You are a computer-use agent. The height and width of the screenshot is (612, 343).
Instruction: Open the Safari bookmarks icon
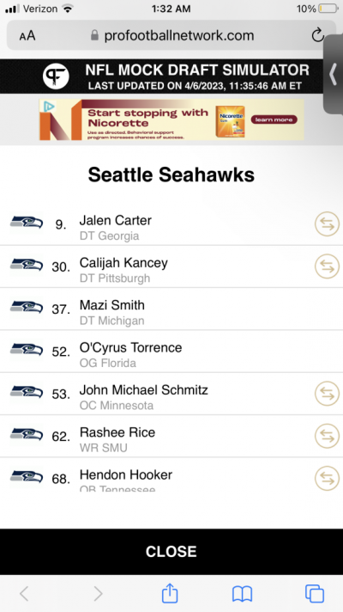[242, 595]
